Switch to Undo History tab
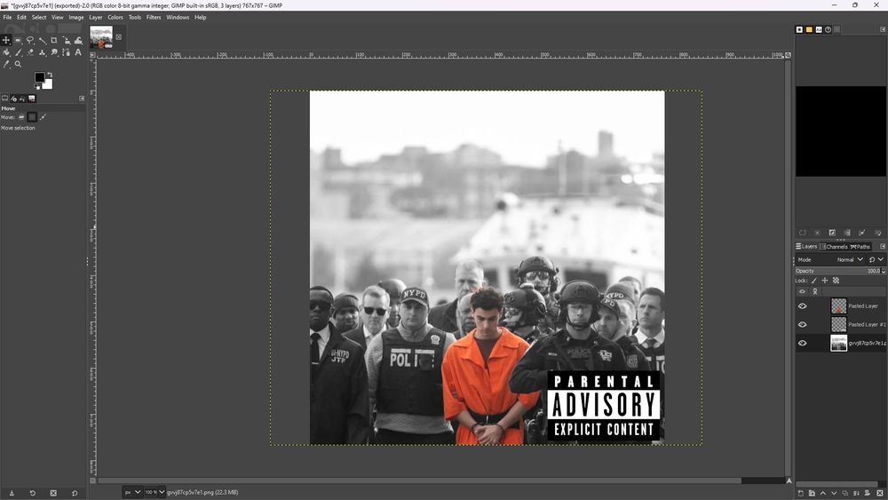This screenshot has height=500, width=888. (x=23, y=99)
